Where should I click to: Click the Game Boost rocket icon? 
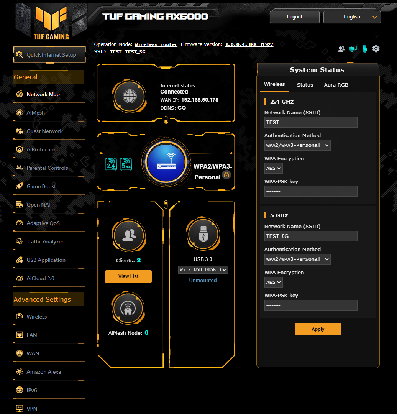click(20, 186)
